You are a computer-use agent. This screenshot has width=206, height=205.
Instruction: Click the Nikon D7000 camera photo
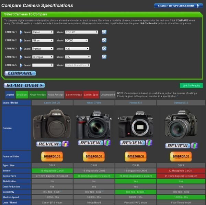[x=94, y=124]
